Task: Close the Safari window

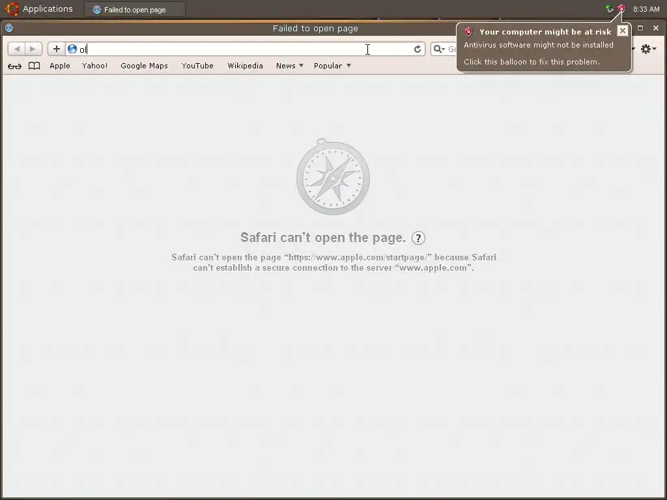Action: point(655,28)
